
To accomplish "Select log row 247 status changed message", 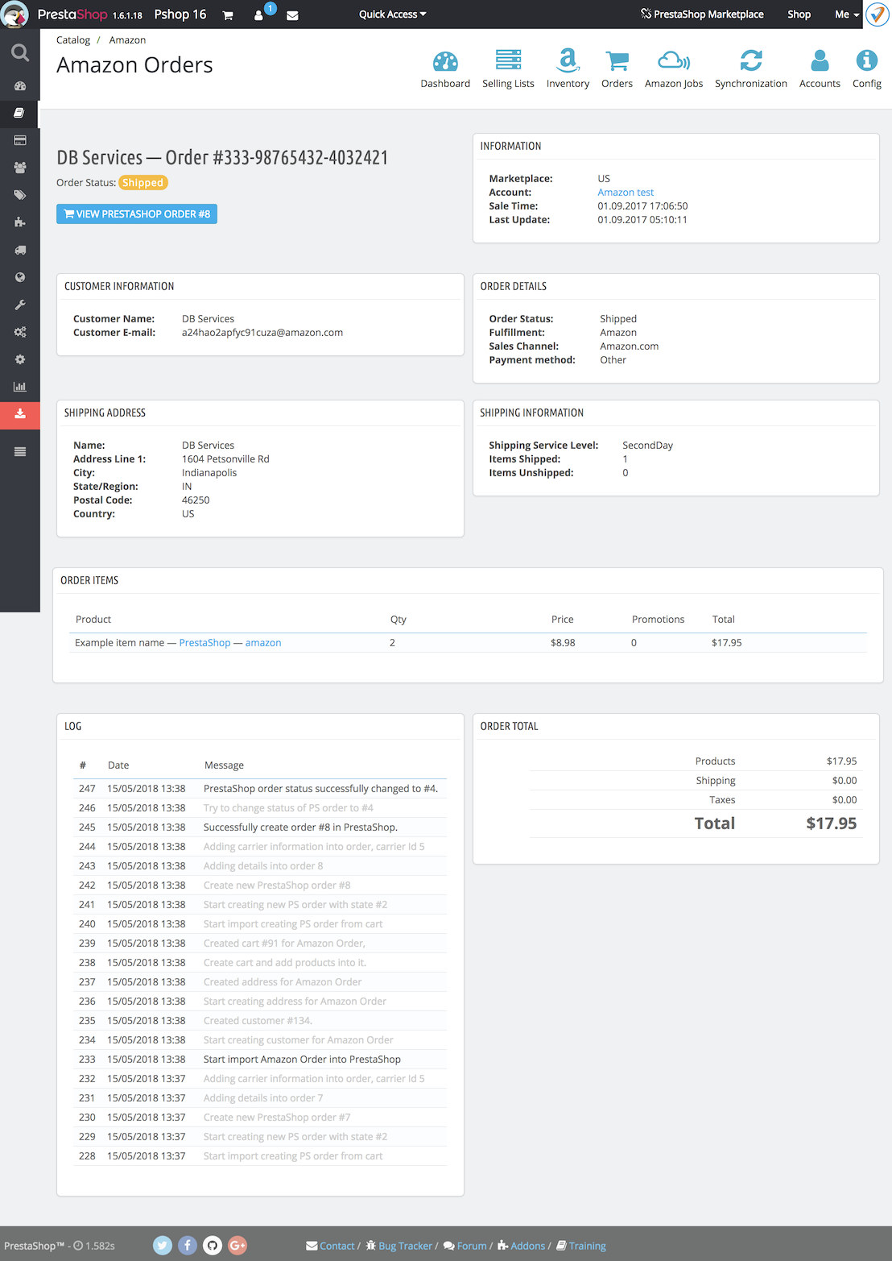I will tap(260, 789).
